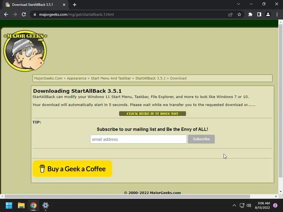Open Chrome three-dot menu

click(x=277, y=14)
